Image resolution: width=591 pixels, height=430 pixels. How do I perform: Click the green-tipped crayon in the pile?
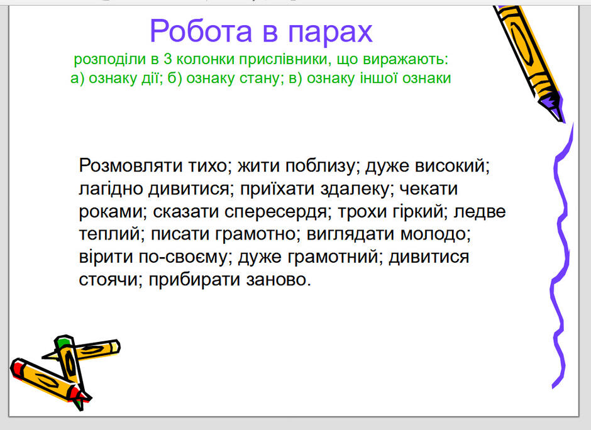pyautogui.click(x=70, y=371)
